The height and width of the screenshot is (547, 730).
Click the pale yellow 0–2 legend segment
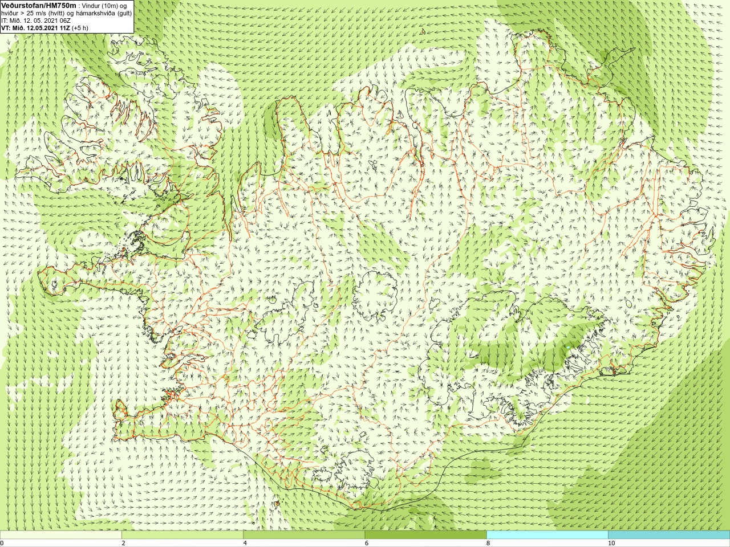[61, 534]
